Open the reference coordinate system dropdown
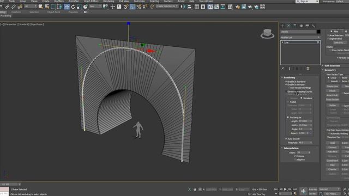This screenshot has width=349, height=196. [x=95, y=7]
